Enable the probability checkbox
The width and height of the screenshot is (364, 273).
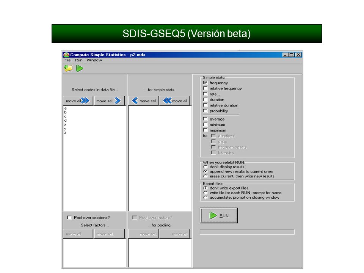pos(205,111)
